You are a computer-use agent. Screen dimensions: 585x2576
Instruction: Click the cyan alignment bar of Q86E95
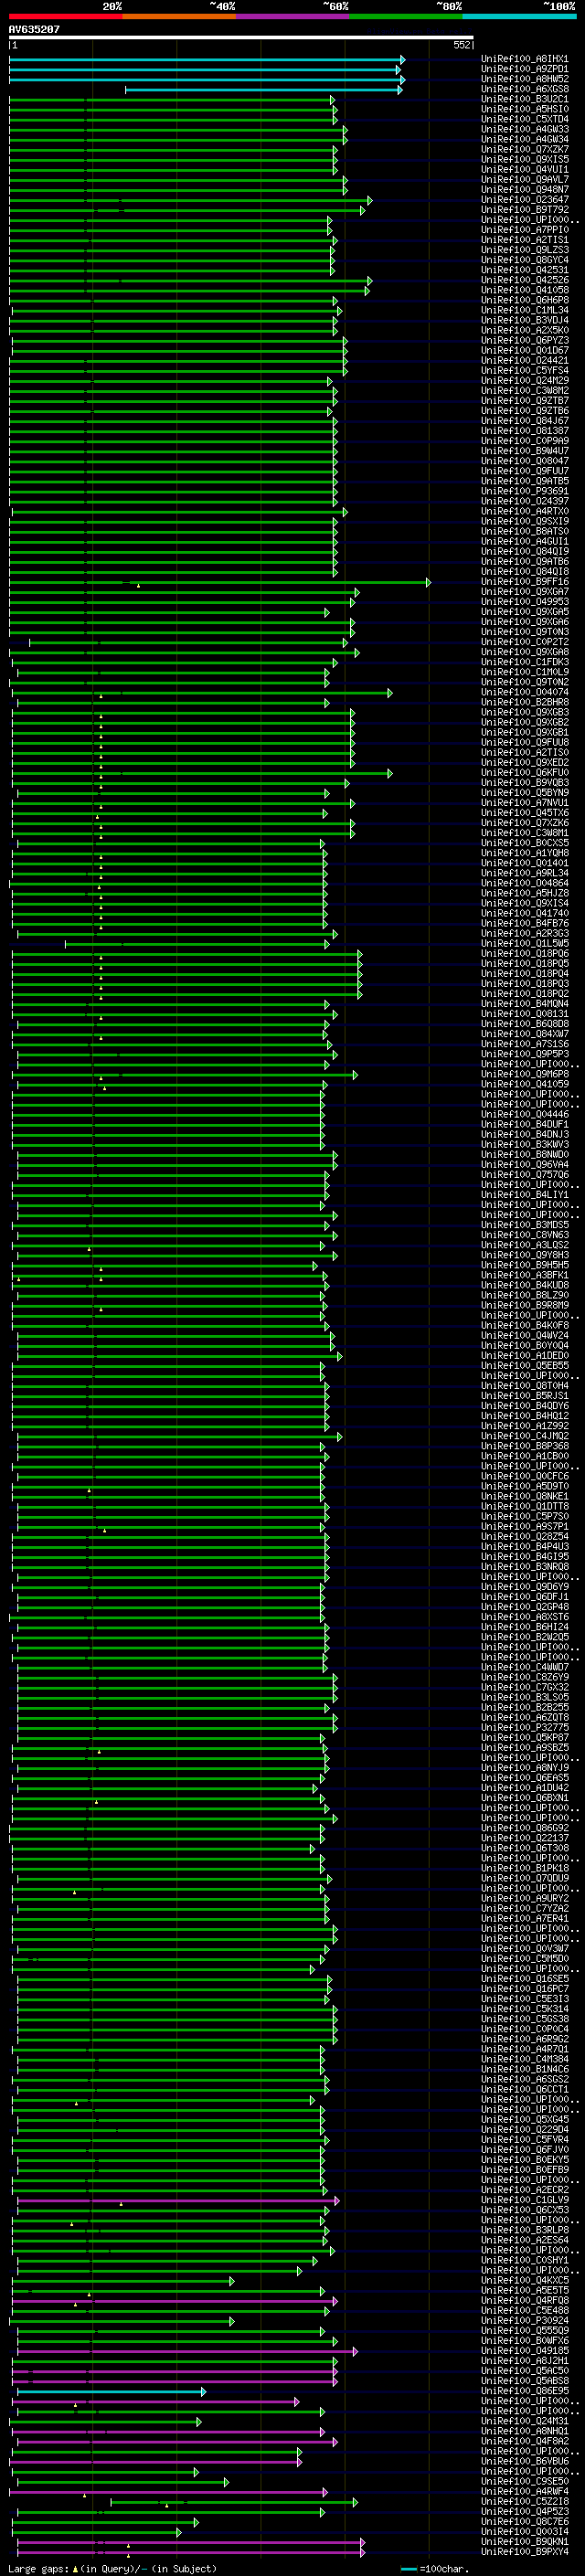(x=111, y=2391)
